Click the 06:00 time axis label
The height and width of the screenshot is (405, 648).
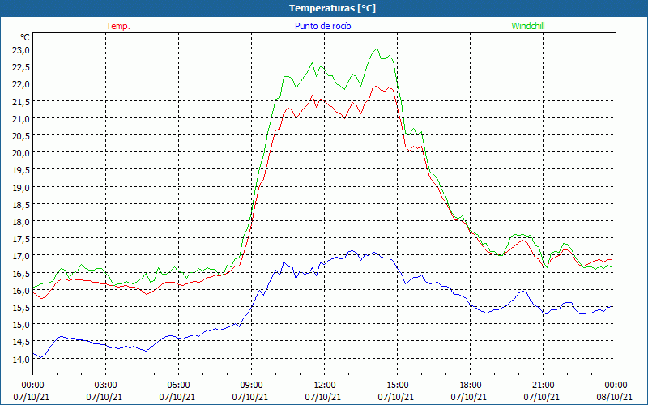coord(179,386)
